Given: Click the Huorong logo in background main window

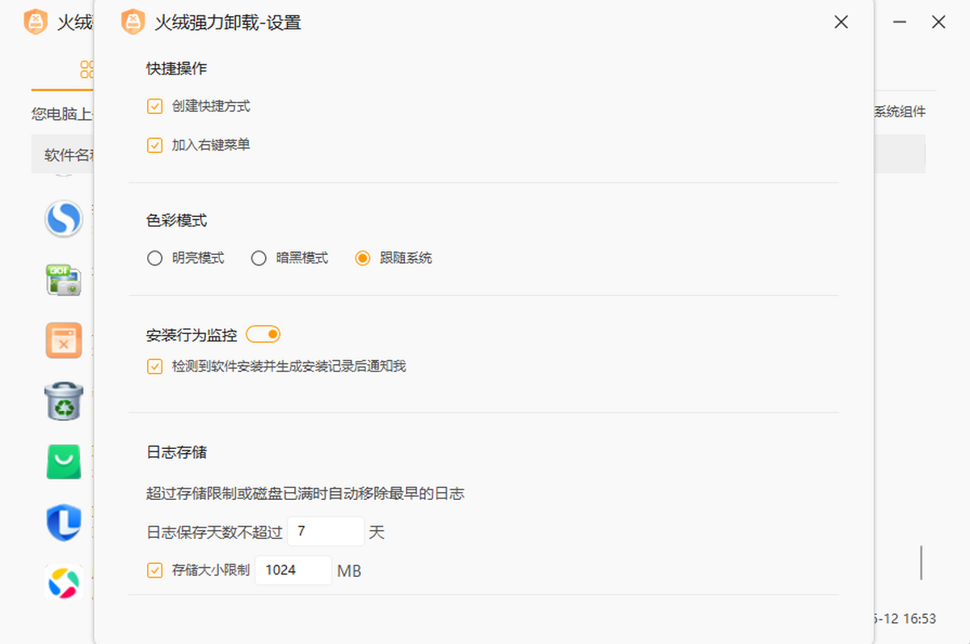Looking at the screenshot, I should 36,22.
